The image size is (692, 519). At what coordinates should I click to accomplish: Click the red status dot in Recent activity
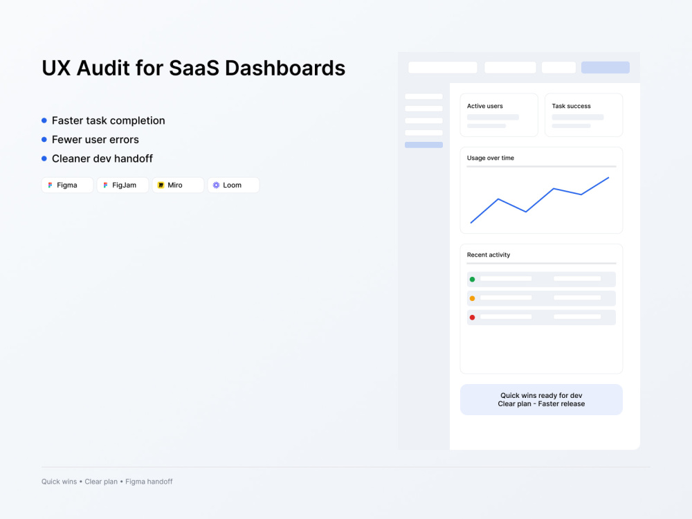click(472, 318)
